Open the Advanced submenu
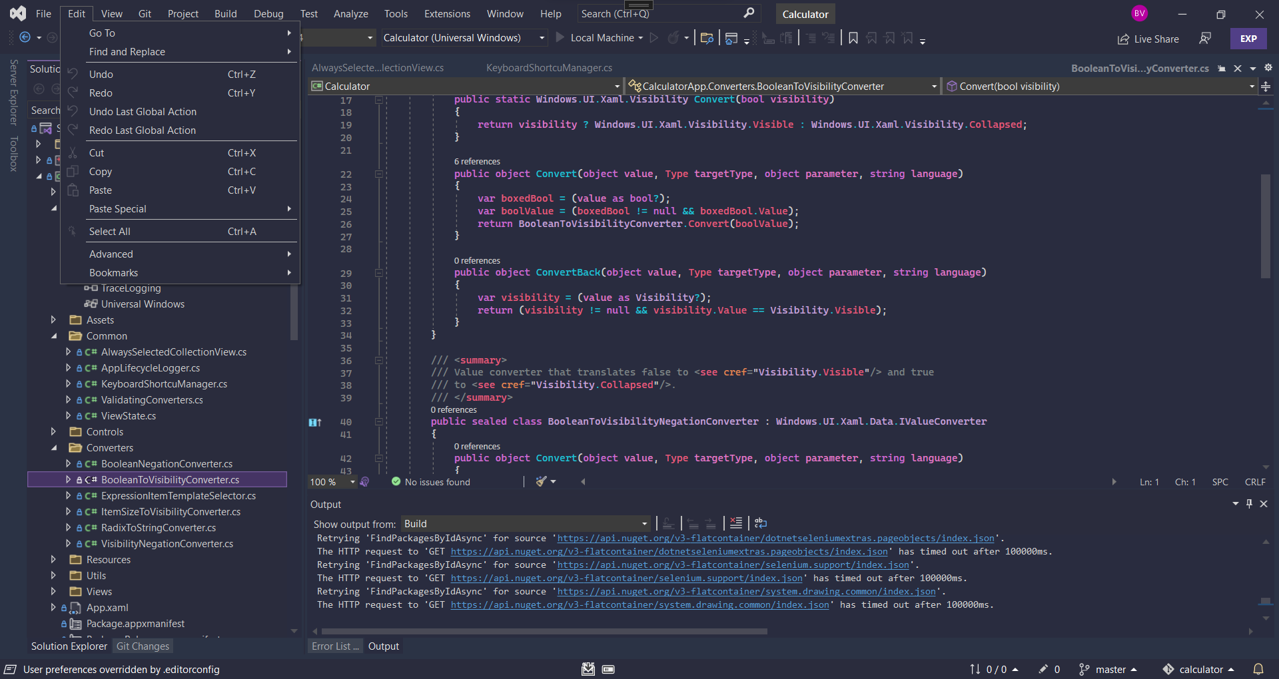 pos(179,254)
